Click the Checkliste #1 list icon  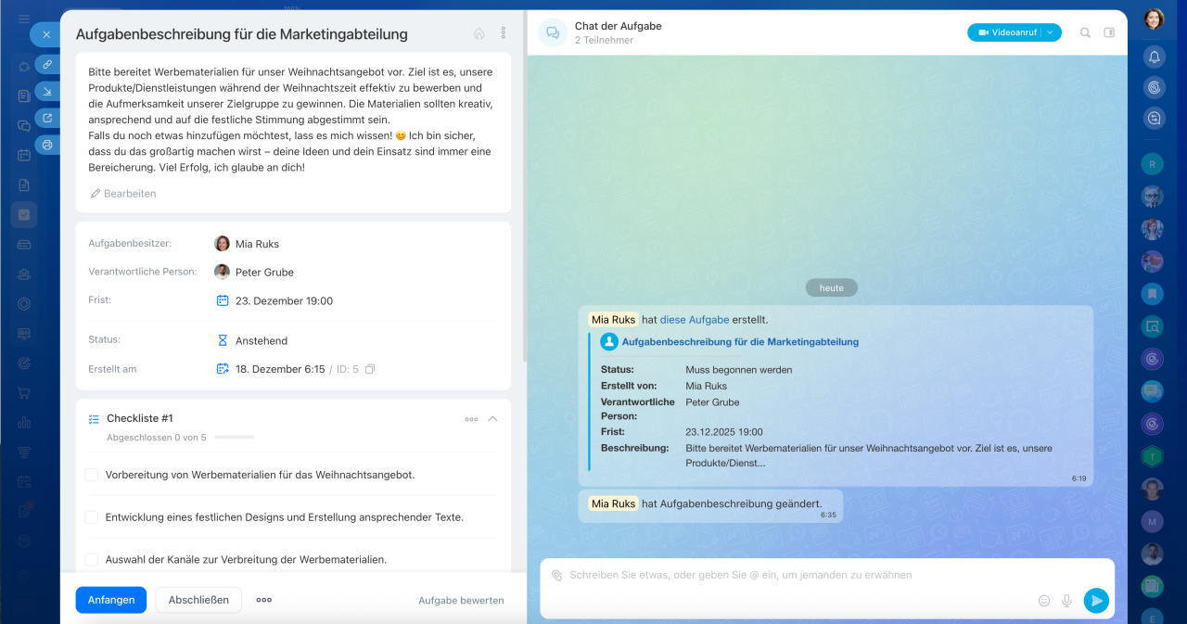coord(94,419)
